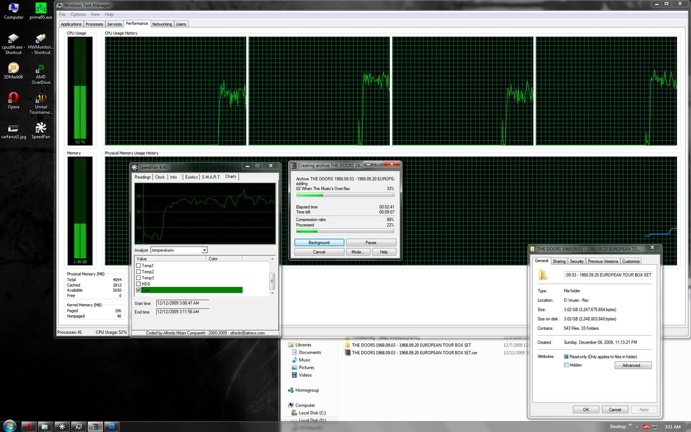This screenshot has height=432, width=691.
Task: Open the prime95.exe desktop icon
Action: 41,9
